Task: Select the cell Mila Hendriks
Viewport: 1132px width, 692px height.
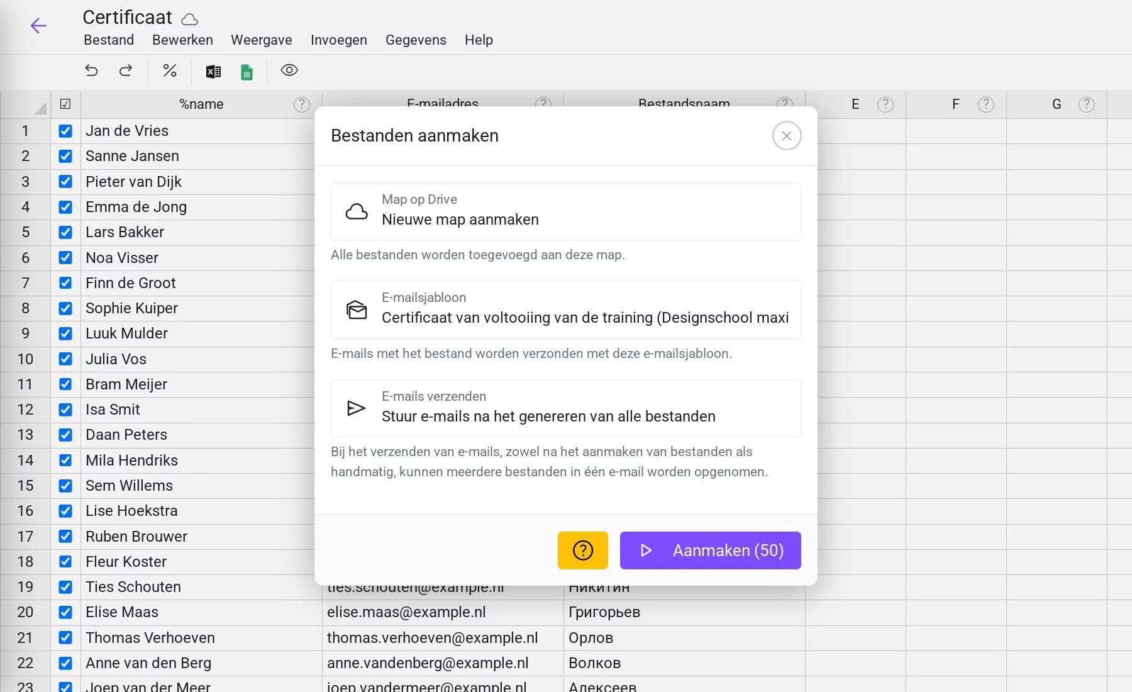Action: coord(198,460)
